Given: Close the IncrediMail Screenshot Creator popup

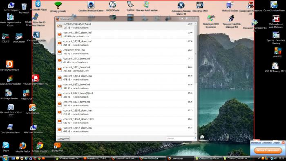Looking at the screenshot, I should [283, 143].
